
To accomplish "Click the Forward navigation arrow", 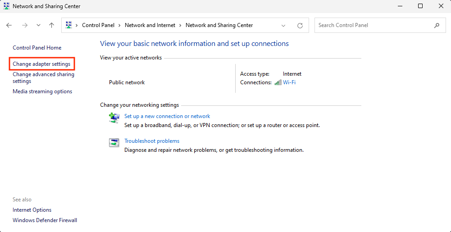I will click(x=25, y=25).
